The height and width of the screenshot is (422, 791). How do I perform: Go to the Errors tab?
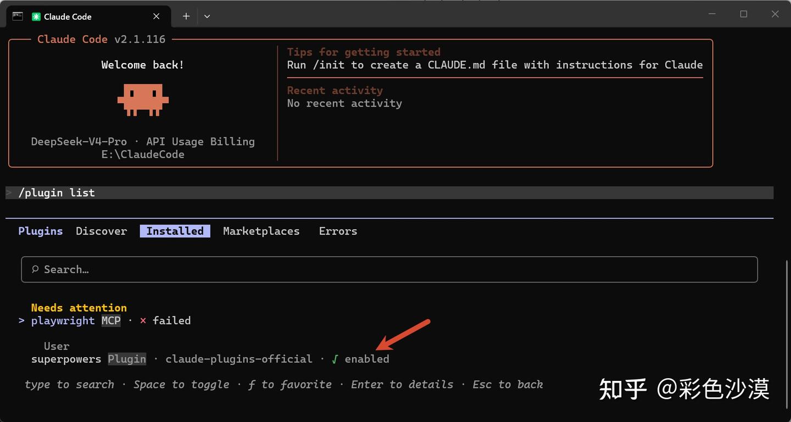click(338, 231)
